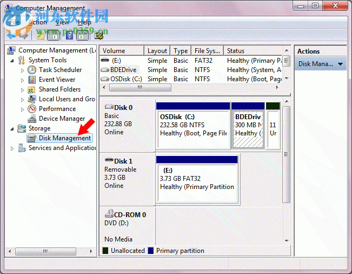Click the CD-ROM 0 disc icon
352x274 pixels.
(109, 213)
